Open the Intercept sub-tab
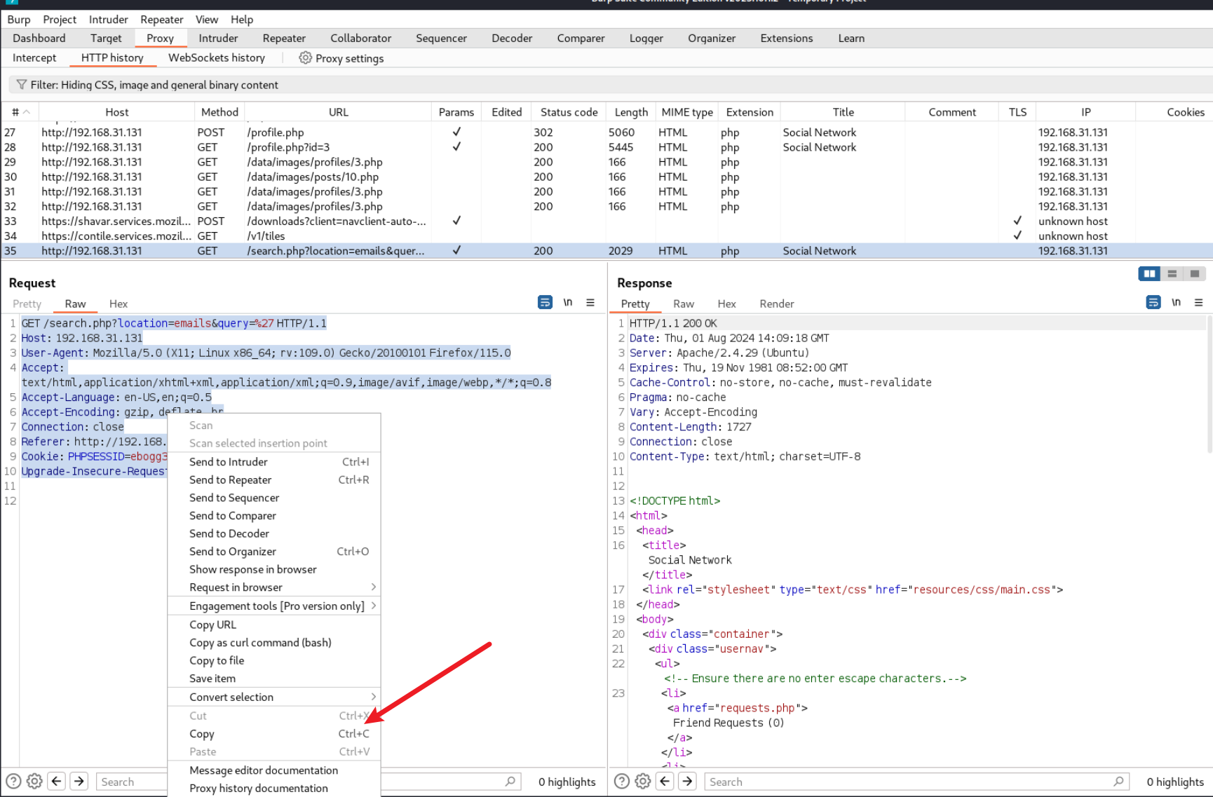The height and width of the screenshot is (797, 1213). coord(34,57)
